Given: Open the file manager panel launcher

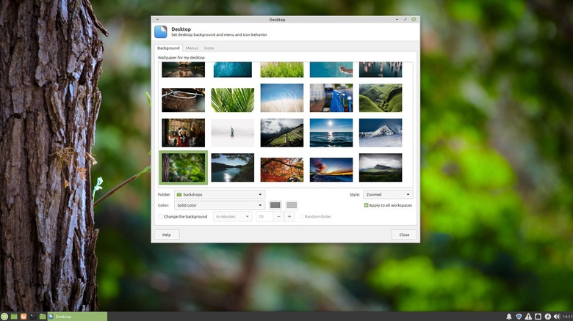Looking at the screenshot, I should pyautogui.click(x=43, y=316).
